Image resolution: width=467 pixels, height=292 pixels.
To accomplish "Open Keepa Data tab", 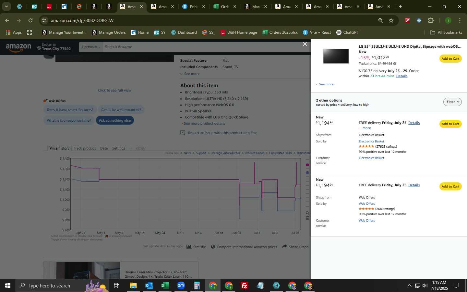I will click(x=104, y=148).
